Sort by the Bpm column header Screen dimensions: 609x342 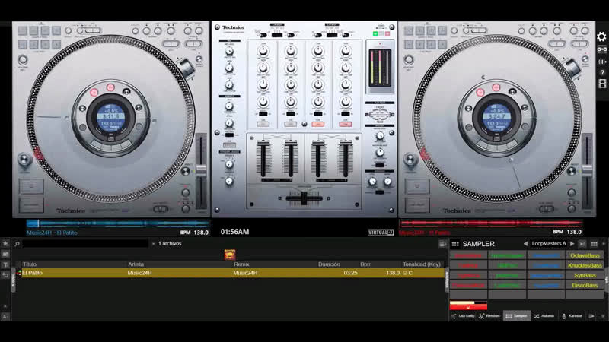(366, 264)
